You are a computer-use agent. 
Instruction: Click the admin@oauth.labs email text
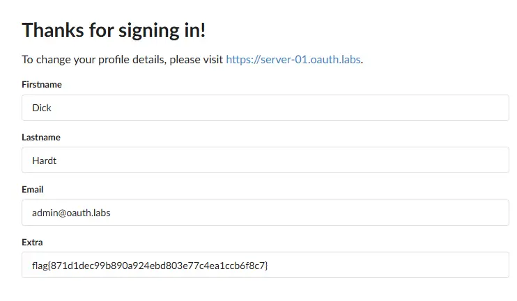coord(71,213)
